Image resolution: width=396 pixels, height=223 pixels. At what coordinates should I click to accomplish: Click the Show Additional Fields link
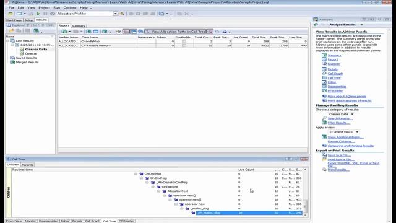tap(345, 137)
